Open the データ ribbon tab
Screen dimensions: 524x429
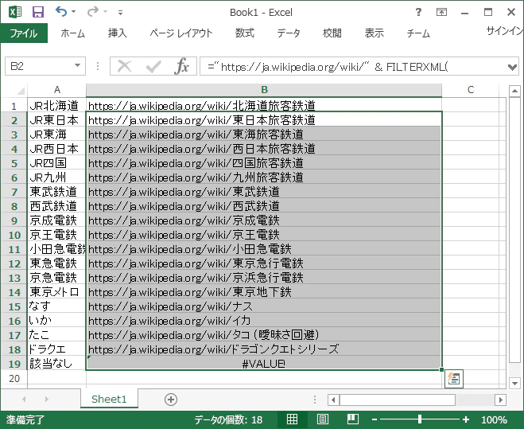pyautogui.click(x=289, y=33)
